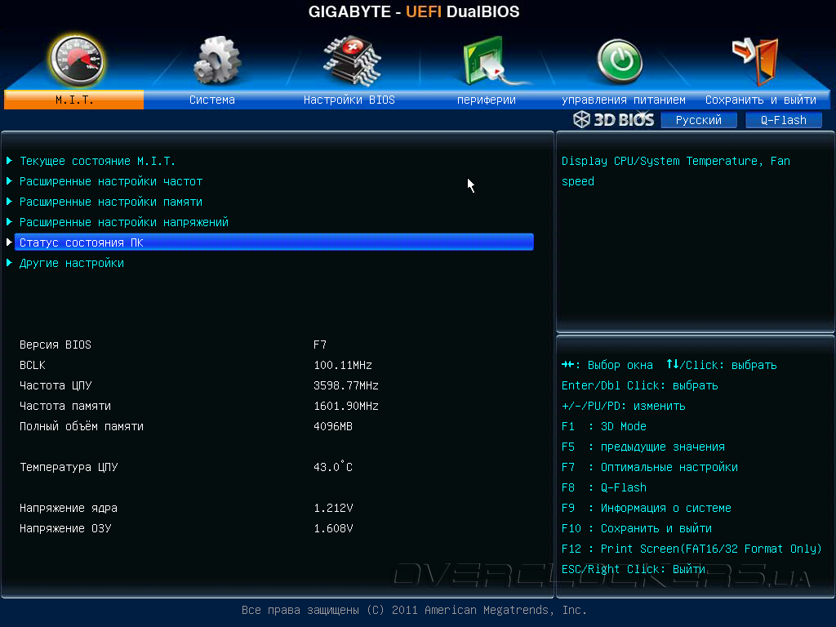Click F10 Сохранить и выйти hint
This screenshot has height=627, width=836.
coord(637,528)
